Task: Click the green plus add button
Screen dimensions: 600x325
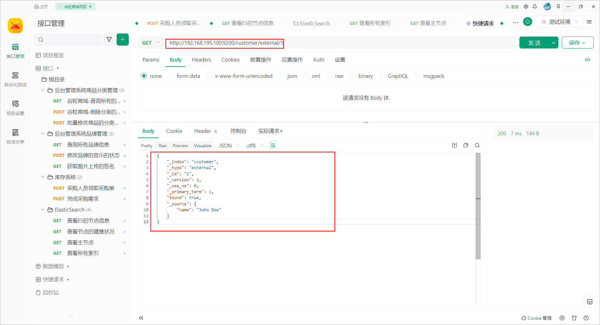Action: tap(122, 39)
